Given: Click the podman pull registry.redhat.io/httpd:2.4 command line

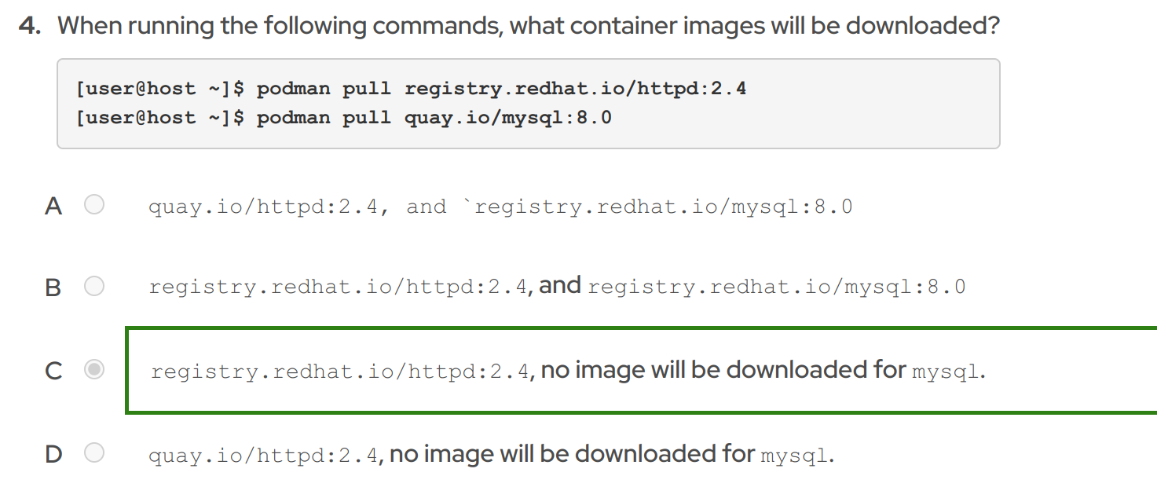Looking at the screenshot, I should [x=408, y=88].
